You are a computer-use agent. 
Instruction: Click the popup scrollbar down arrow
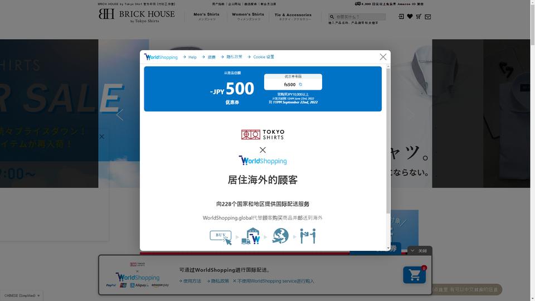click(388, 248)
